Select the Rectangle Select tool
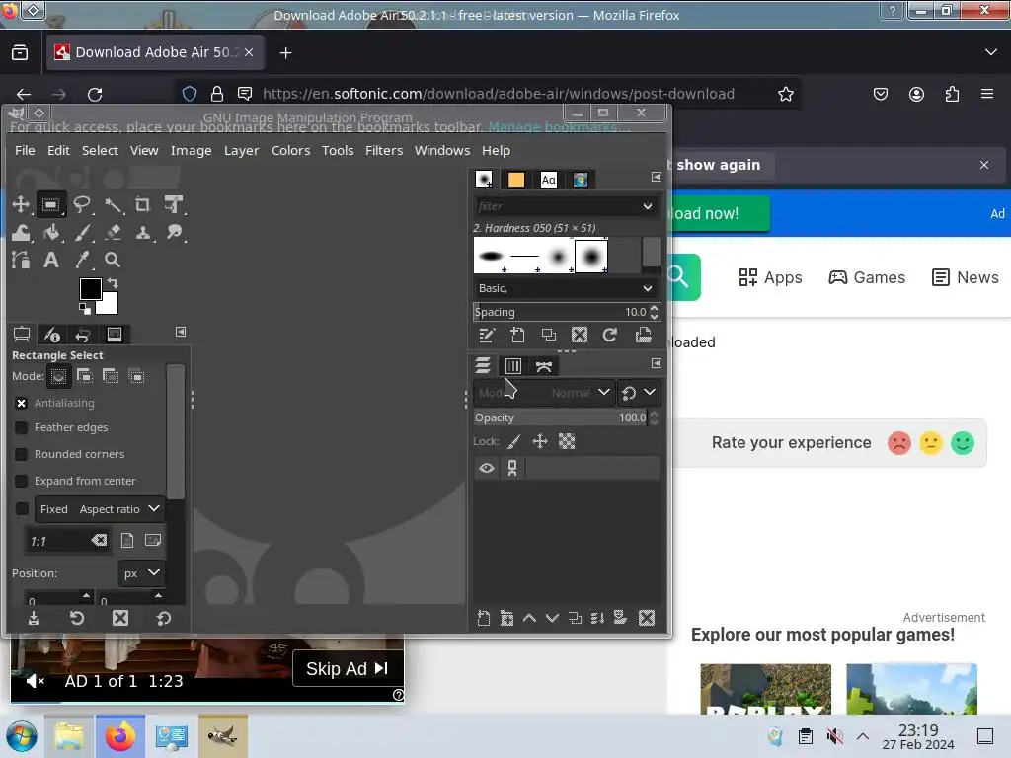This screenshot has height=758, width=1011. tap(51, 205)
